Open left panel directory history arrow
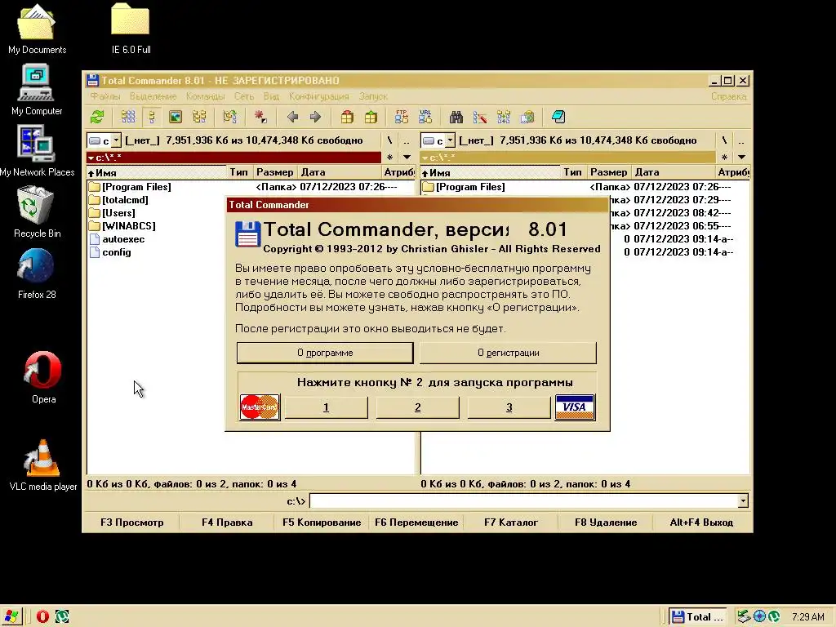The height and width of the screenshot is (627, 836). click(407, 158)
